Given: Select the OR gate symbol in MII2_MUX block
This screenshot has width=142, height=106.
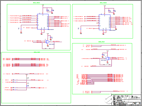Looking at the screenshot, I should click(x=108, y=58).
